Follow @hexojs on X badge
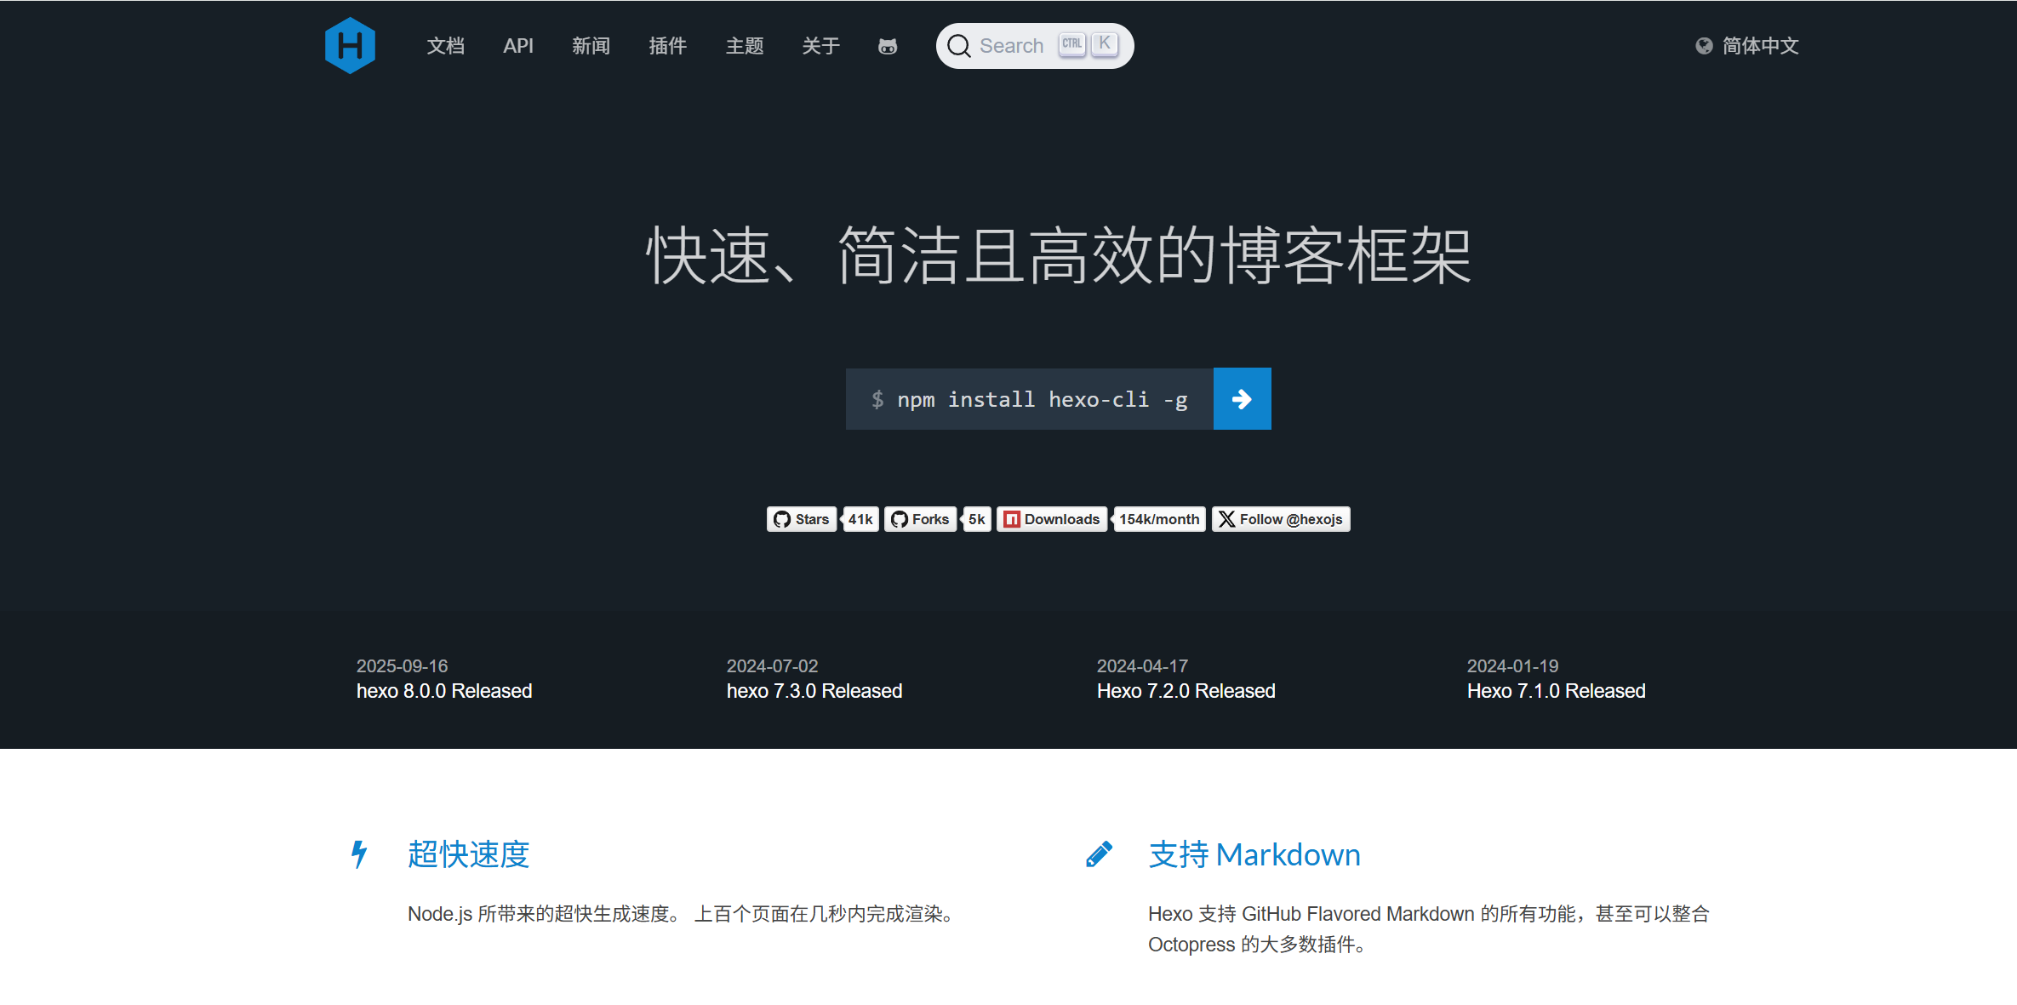The height and width of the screenshot is (1005, 2017). [1281, 519]
